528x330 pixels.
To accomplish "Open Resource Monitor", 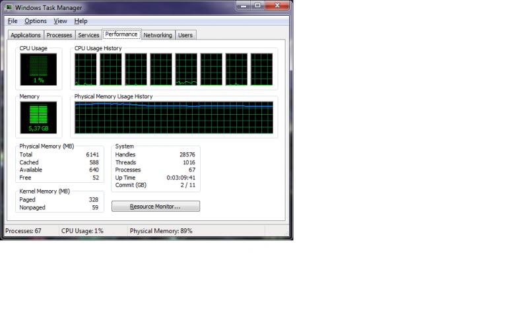I will tap(156, 207).
